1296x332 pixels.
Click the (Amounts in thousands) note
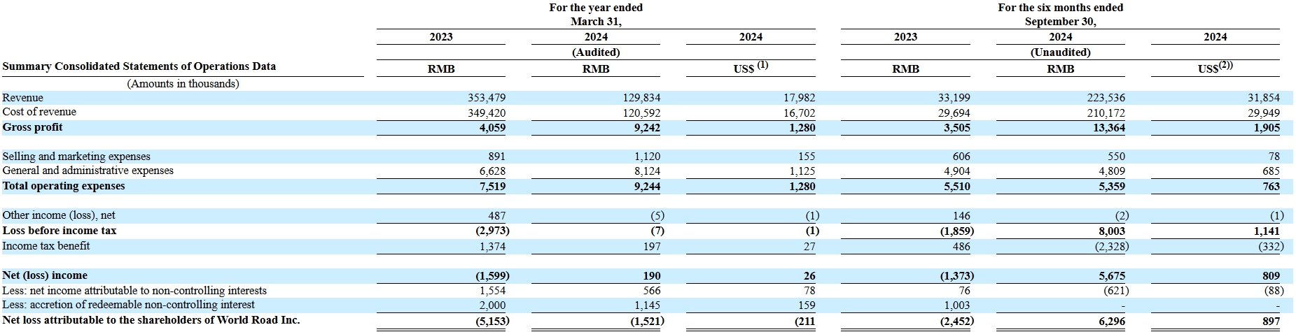tap(183, 84)
